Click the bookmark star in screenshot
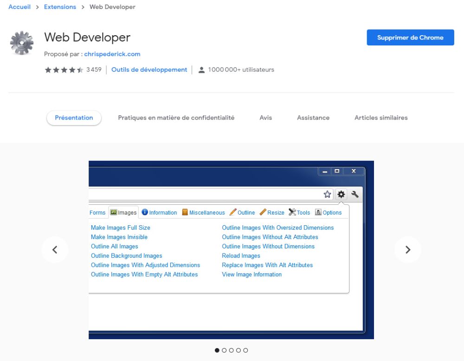 point(327,194)
